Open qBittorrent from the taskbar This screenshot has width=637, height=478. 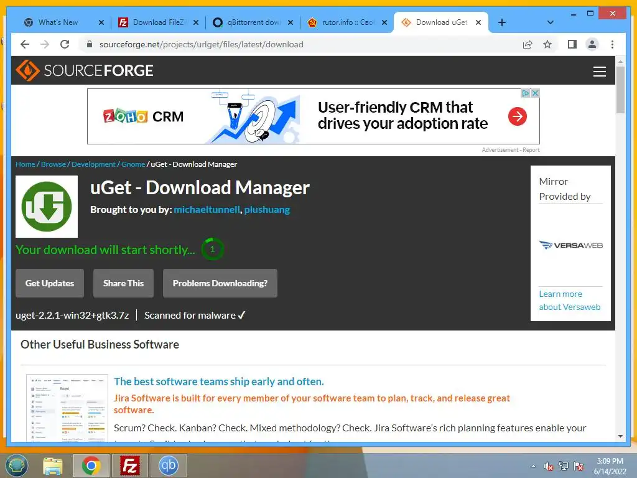pyautogui.click(x=169, y=466)
